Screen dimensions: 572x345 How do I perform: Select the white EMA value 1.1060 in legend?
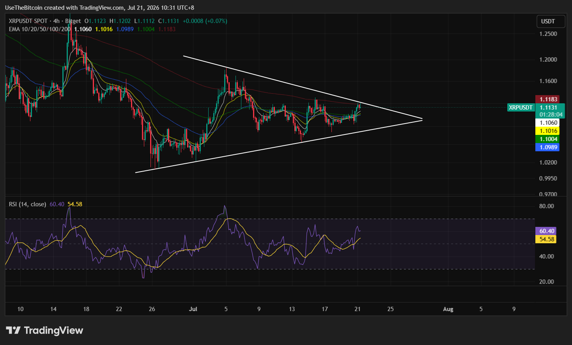[83, 29]
